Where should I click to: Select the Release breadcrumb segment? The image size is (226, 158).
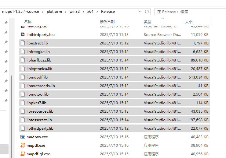[108, 12]
